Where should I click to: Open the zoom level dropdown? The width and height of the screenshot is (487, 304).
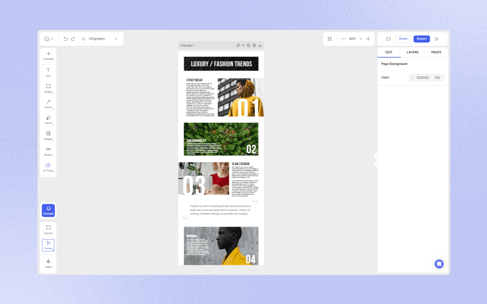click(360, 38)
